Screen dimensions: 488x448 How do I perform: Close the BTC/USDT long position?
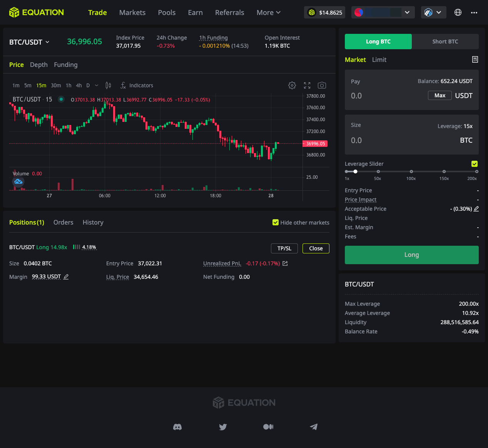pyautogui.click(x=316, y=248)
